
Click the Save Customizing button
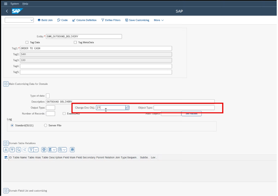(x=137, y=20)
